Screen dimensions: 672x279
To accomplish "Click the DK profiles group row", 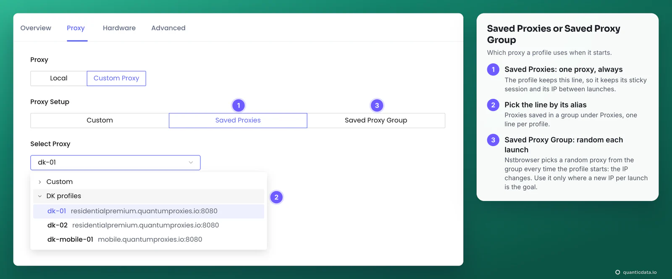I will coord(149,196).
